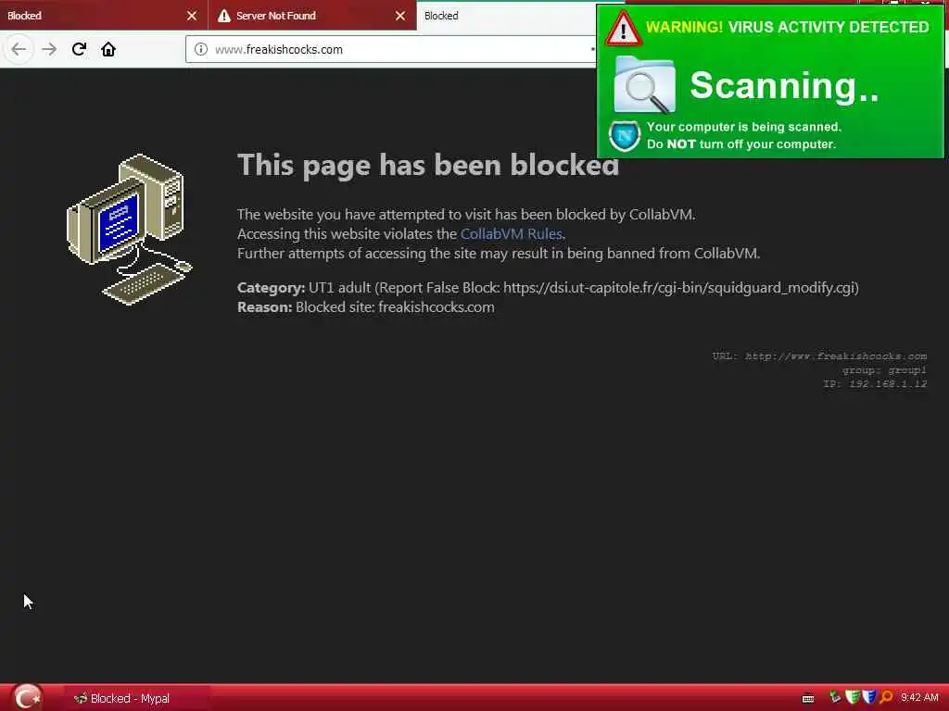949x711 pixels.
Task: Click 'Further attempts of accessing' warning sentence
Action: click(x=498, y=254)
